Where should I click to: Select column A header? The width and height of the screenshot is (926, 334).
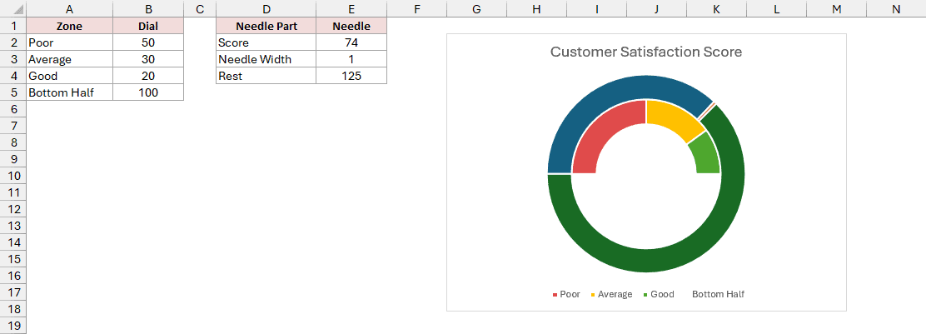click(70, 9)
